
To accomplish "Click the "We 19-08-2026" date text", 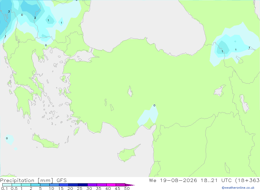I will click(x=173, y=180).
